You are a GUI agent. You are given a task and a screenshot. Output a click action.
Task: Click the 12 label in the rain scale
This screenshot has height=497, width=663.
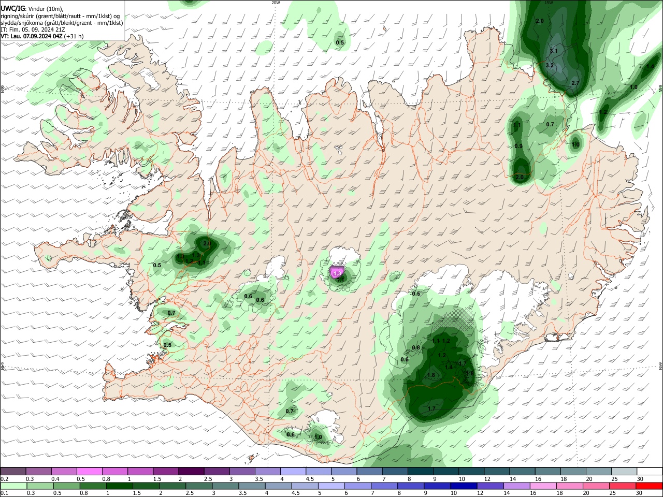pos(480,493)
